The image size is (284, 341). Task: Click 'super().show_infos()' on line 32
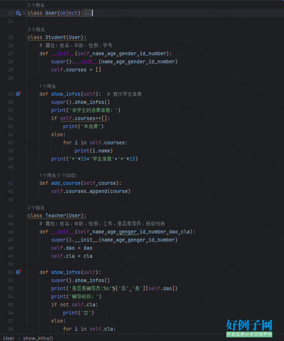(80, 102)
